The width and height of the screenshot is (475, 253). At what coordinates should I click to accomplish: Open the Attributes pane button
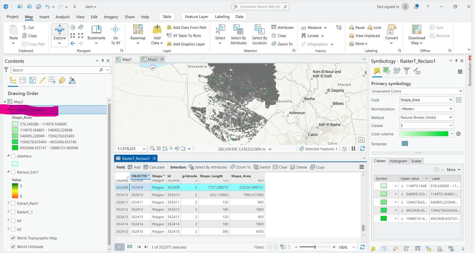point(283,27)
